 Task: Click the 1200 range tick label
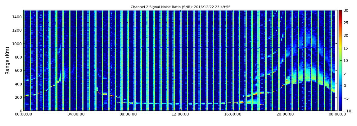[x=17, y=30]
